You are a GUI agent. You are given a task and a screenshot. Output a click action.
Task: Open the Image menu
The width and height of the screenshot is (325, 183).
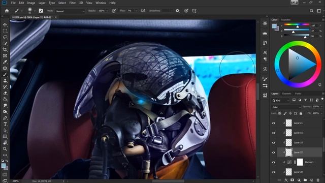(x=31, y=3)
